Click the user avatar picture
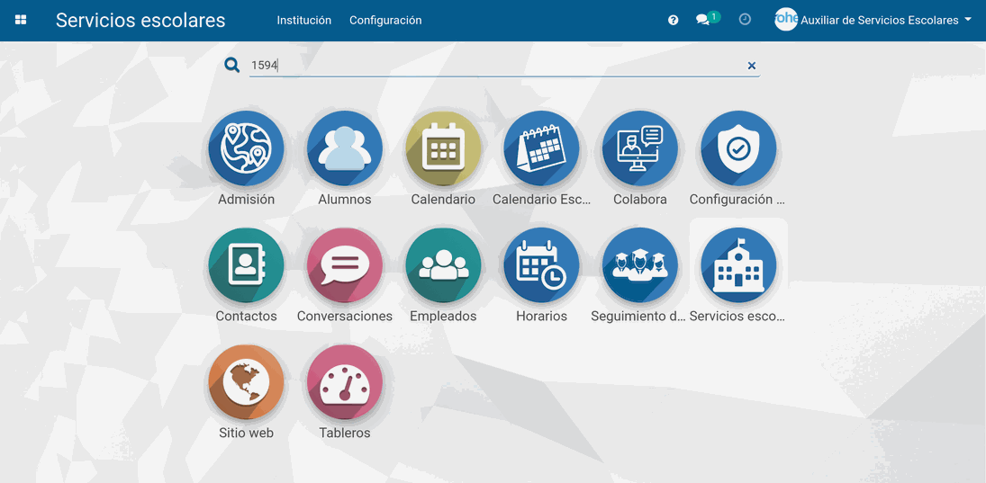Viewport: 986px width, 483px height. 785,20
